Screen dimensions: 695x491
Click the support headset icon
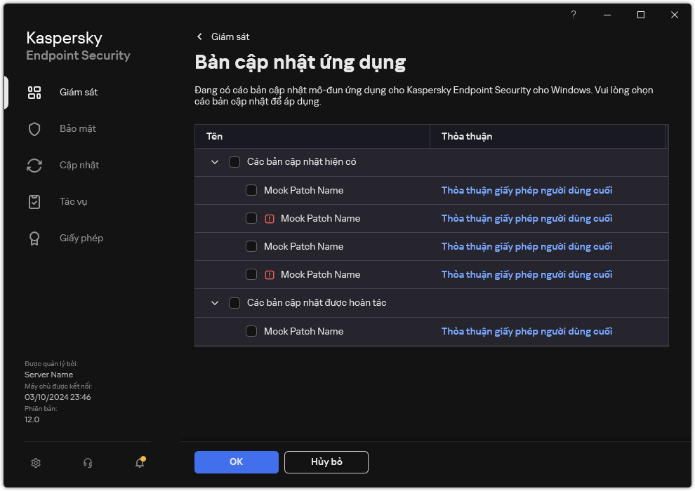click(87, 463)
